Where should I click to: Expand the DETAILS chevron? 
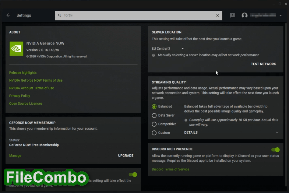277,133
